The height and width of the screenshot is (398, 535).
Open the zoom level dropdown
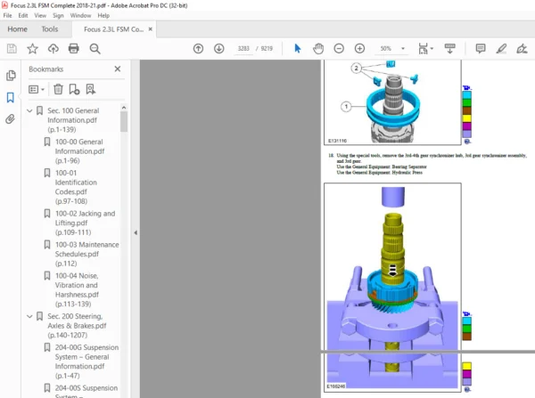coord(403,49)
